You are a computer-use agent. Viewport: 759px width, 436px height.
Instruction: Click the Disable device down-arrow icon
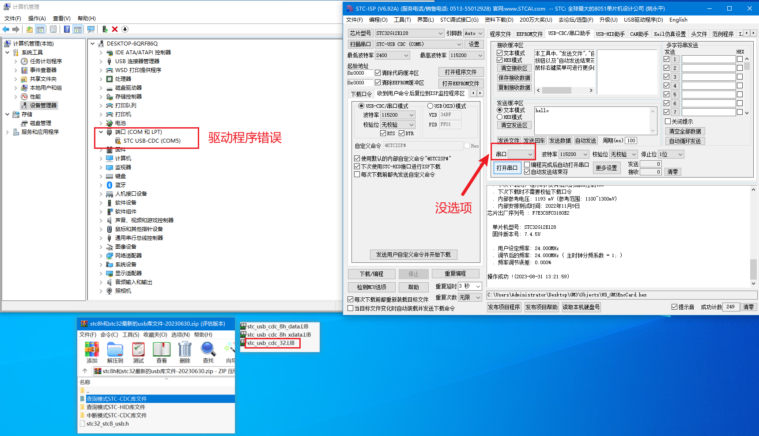(125, 29)
